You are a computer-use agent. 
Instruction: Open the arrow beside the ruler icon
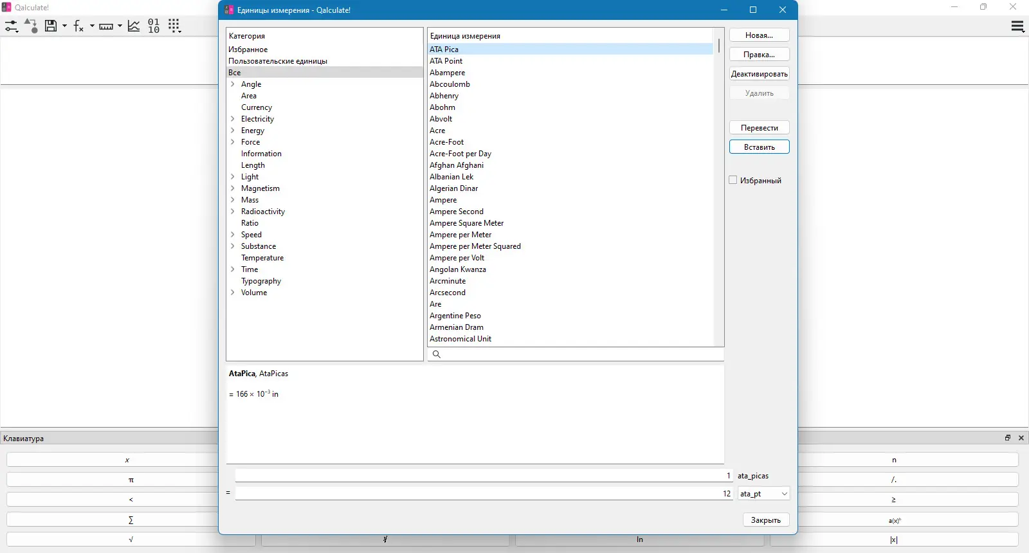(x=120, y=26)
